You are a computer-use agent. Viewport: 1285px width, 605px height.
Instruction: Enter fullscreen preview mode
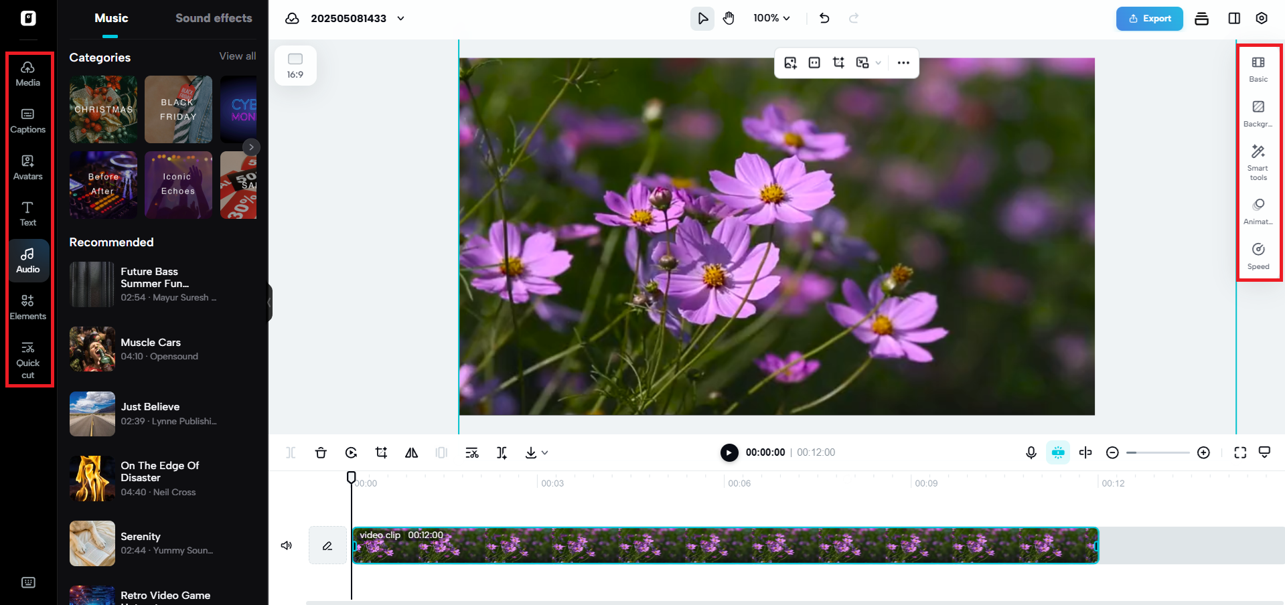(1240, 452)
